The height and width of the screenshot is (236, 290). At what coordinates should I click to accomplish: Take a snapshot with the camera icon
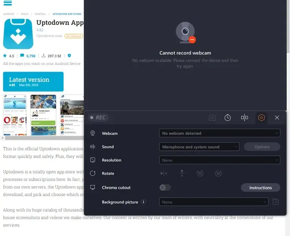click(212, 118)
